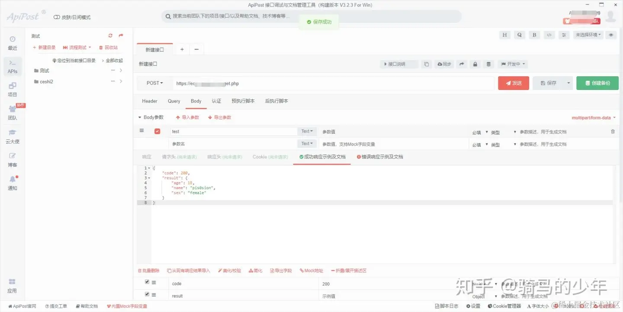Screen dimensions: 623x312
Task: Open the POST request method dropdown
Action: coord(155,83)
